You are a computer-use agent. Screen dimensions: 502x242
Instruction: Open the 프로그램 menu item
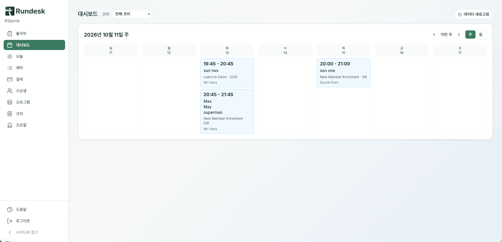34,102
